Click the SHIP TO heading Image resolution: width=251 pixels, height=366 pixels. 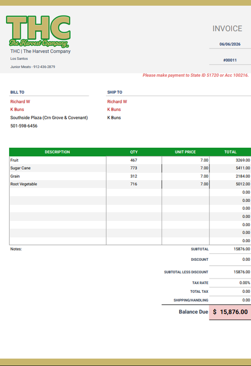click(115, 92)
